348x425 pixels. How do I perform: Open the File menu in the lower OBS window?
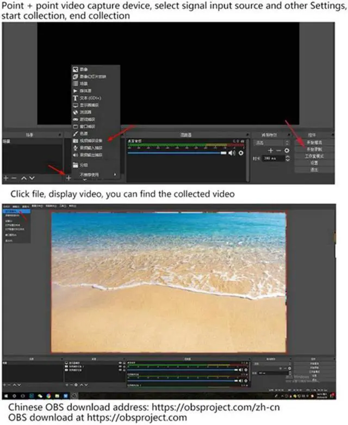coord(7,207)
